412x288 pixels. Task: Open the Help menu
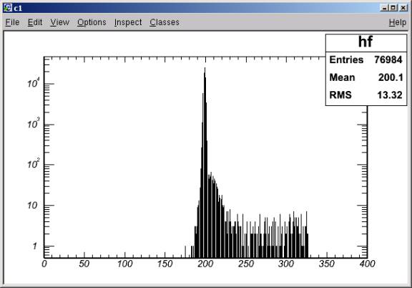pos(398,22)
